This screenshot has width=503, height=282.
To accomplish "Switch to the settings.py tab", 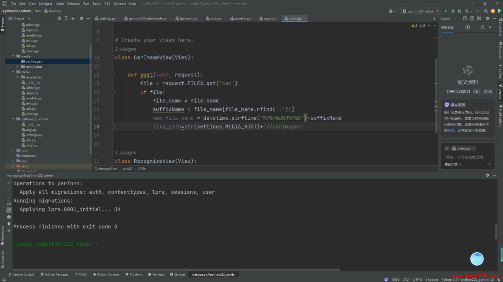I will (107, 19).
